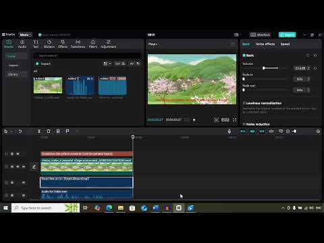Open the Menu dropdown beside the CapCut logo
Image resolution: width=324 pixels, height=243 pixels.
(25, 34)
